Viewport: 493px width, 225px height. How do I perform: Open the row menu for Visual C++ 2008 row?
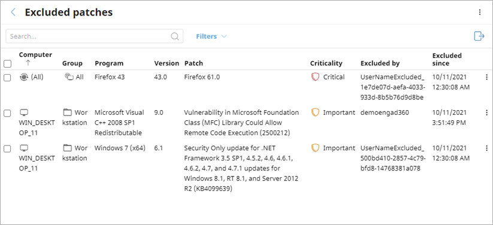point(486,113)
